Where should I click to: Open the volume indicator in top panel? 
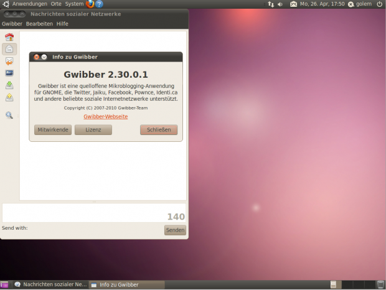280,4
